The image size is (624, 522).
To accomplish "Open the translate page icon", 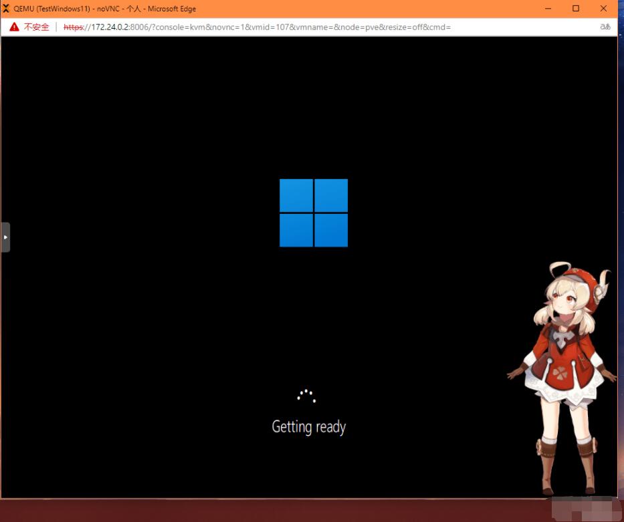I will (x=605, y=27).
